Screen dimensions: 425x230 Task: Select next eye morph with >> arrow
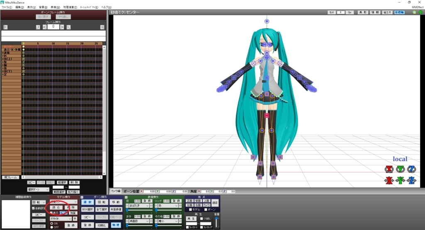click(x=151, y=206)
